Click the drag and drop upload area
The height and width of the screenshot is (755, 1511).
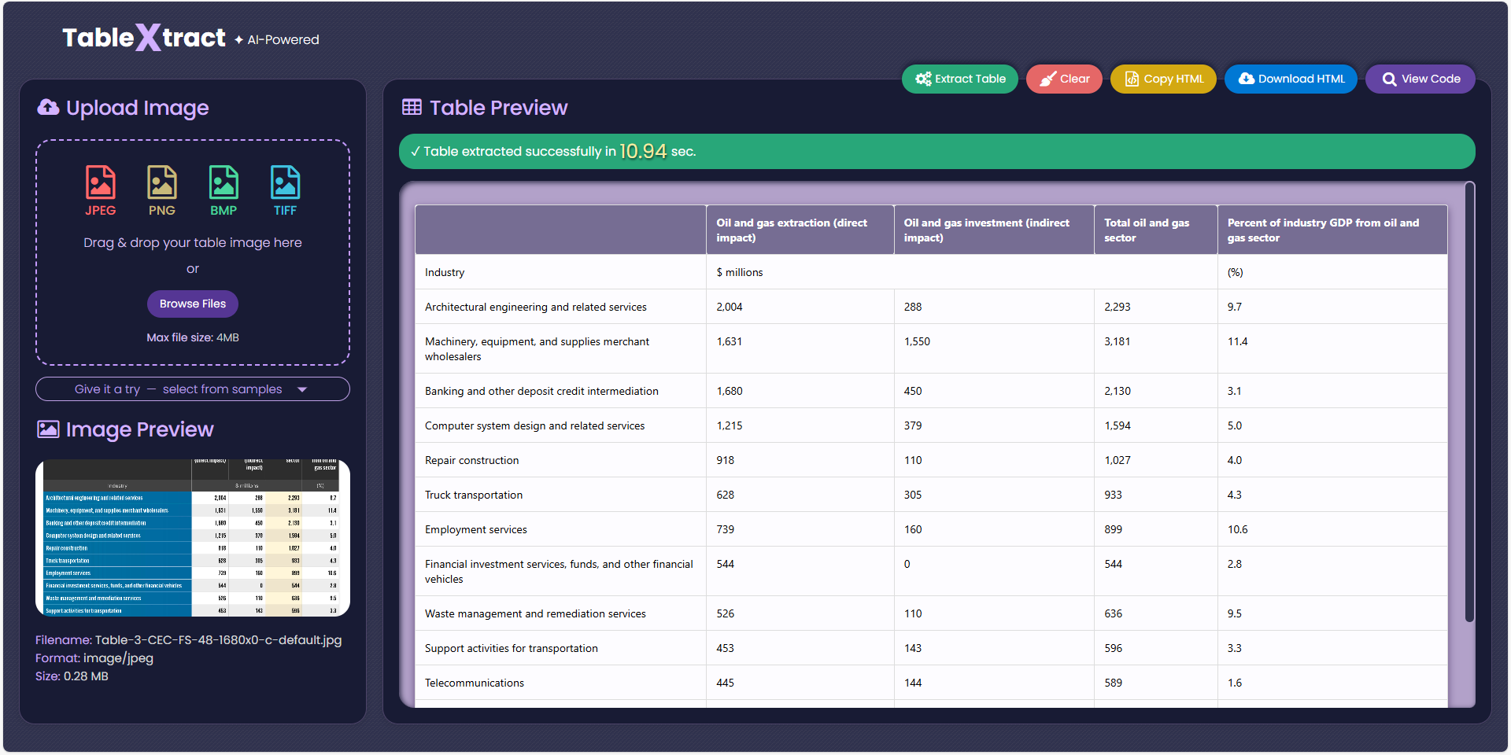click(x=193, y=252)
